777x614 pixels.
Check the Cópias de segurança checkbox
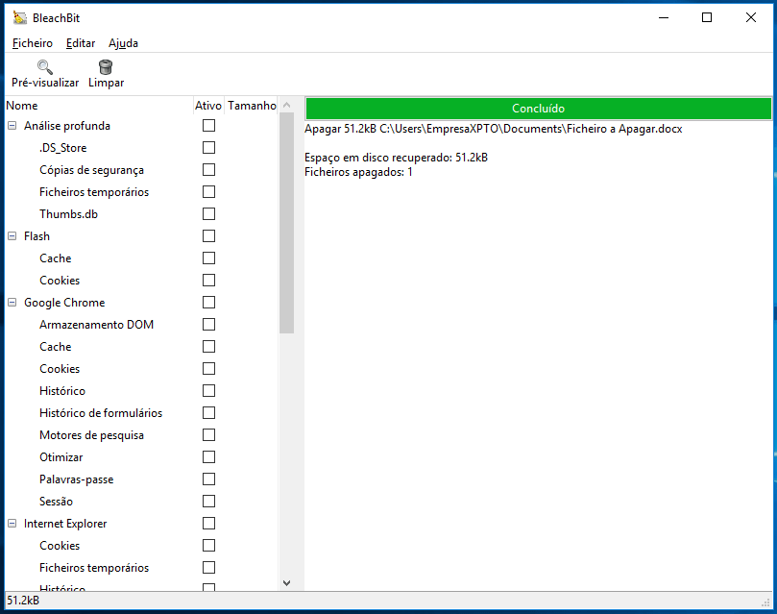tap(208, 170)
